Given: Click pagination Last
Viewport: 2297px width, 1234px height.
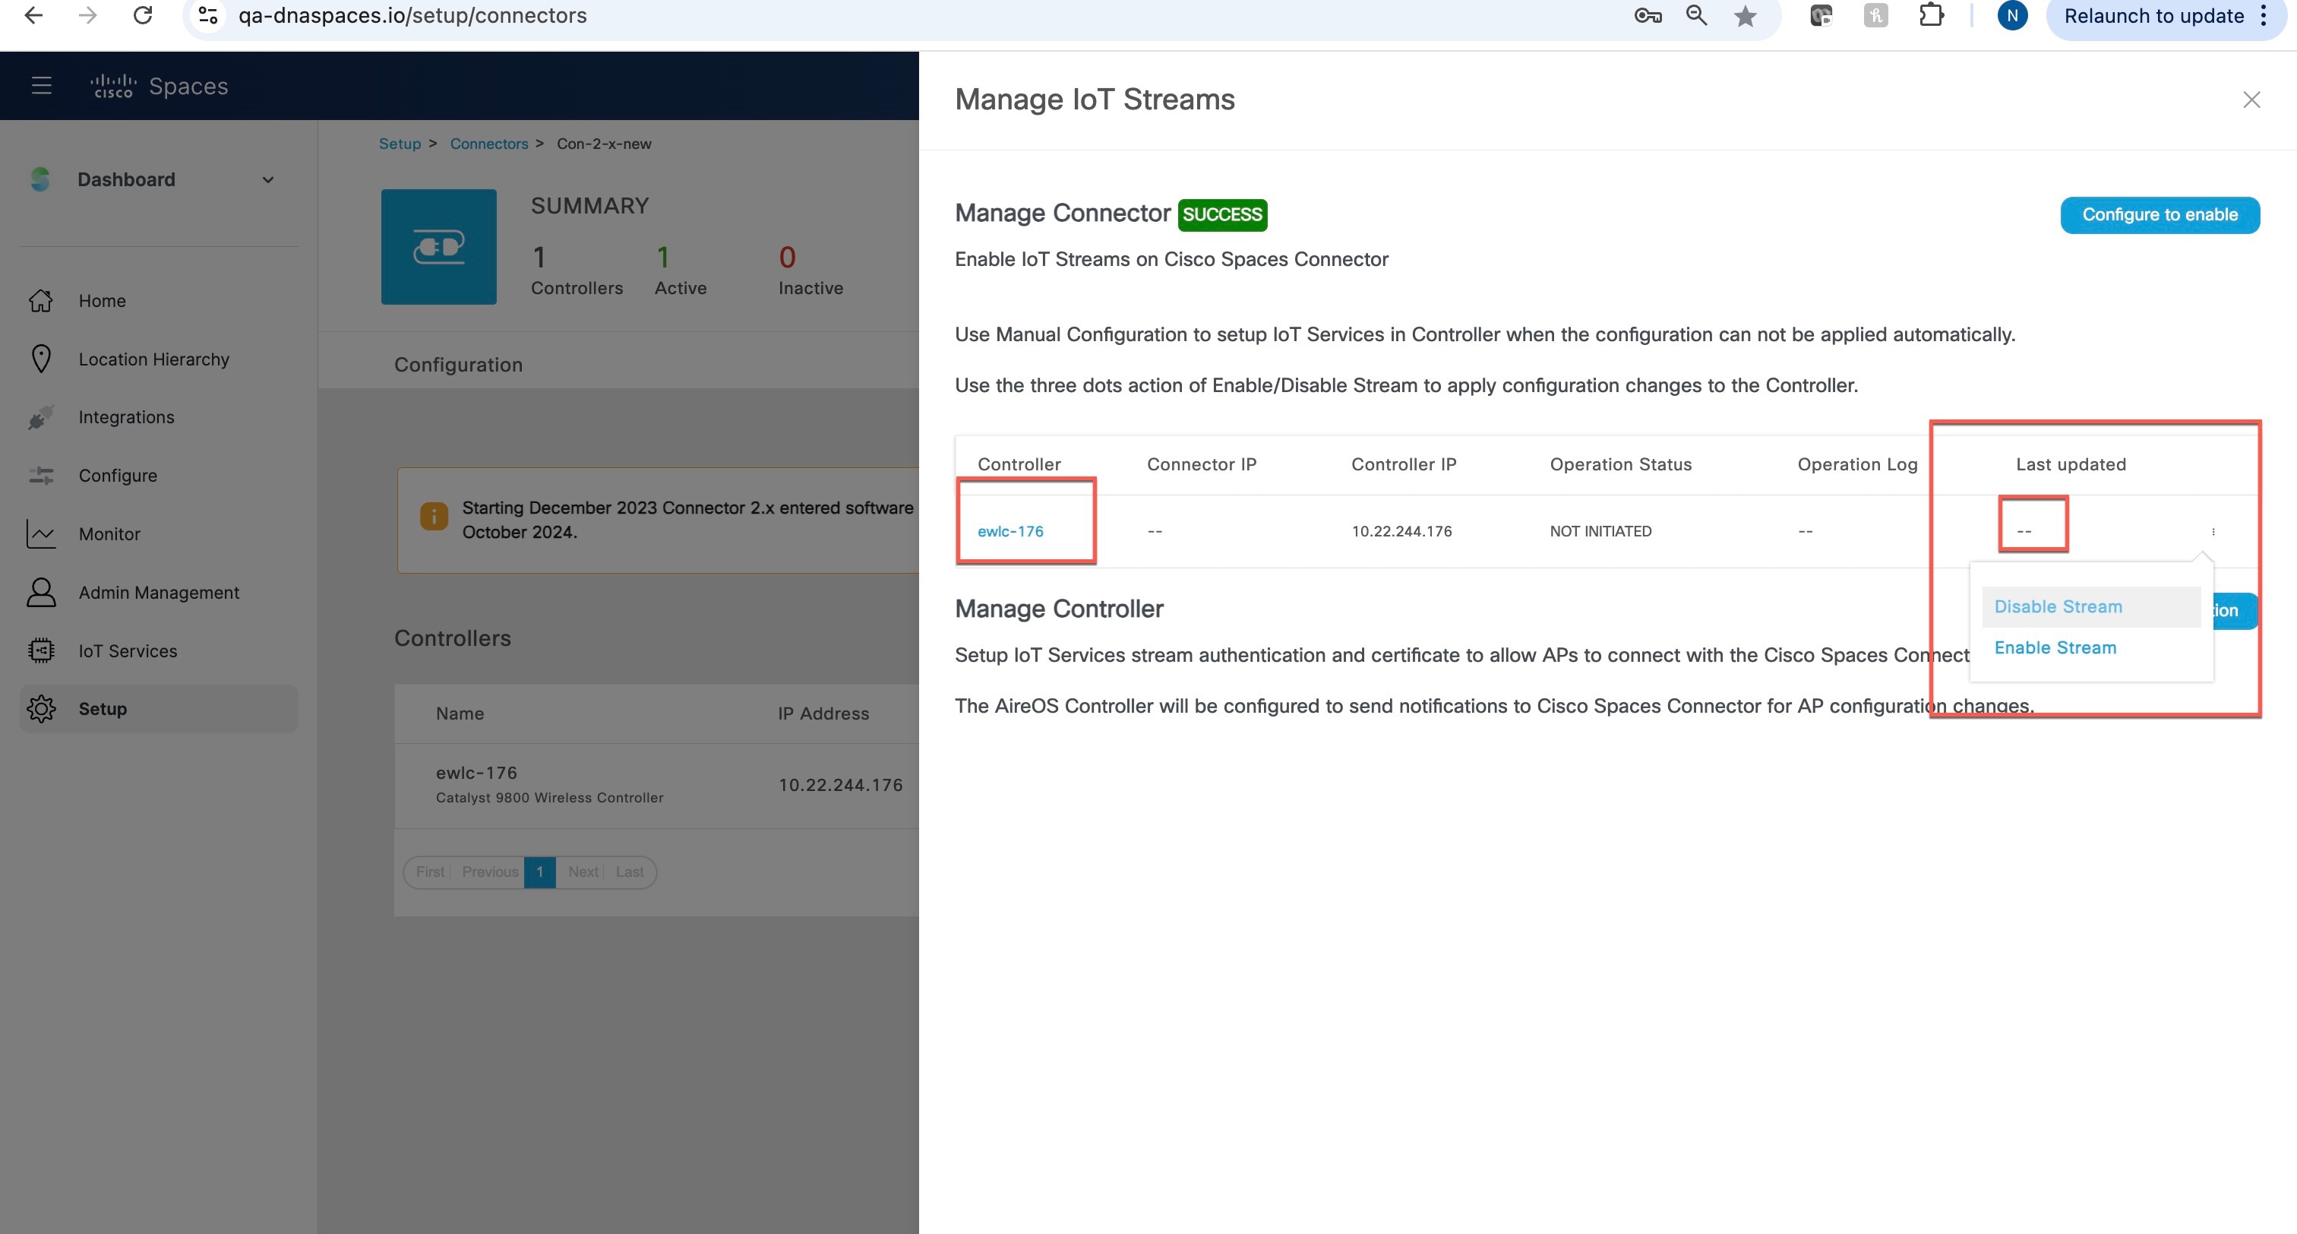Looking at the screenshot, I should pos(629,872).
